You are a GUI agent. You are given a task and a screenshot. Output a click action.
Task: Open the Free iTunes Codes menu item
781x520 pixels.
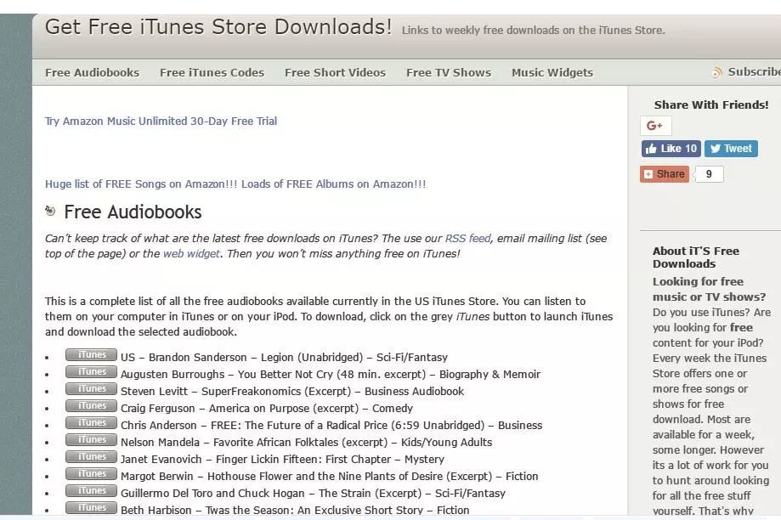[x=212, y=73]
